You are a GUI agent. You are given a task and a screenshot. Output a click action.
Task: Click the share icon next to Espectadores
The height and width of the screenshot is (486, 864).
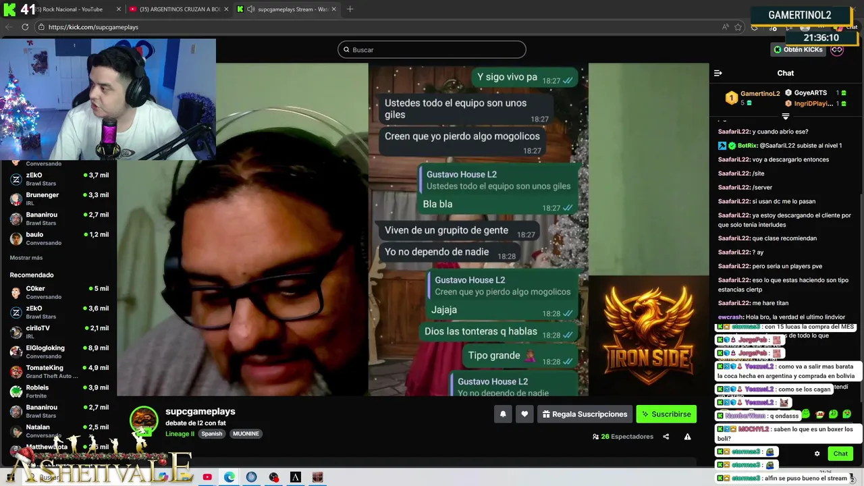(x=666, y=437)
